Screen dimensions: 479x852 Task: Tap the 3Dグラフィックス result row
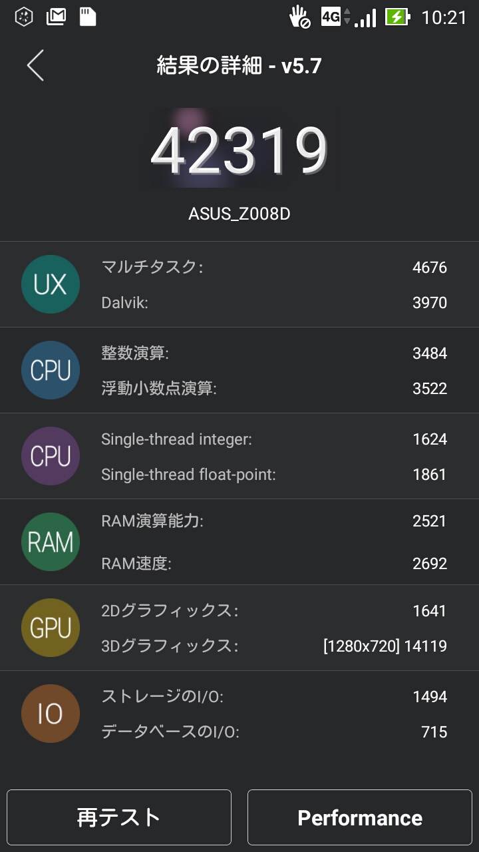(273, 646)
